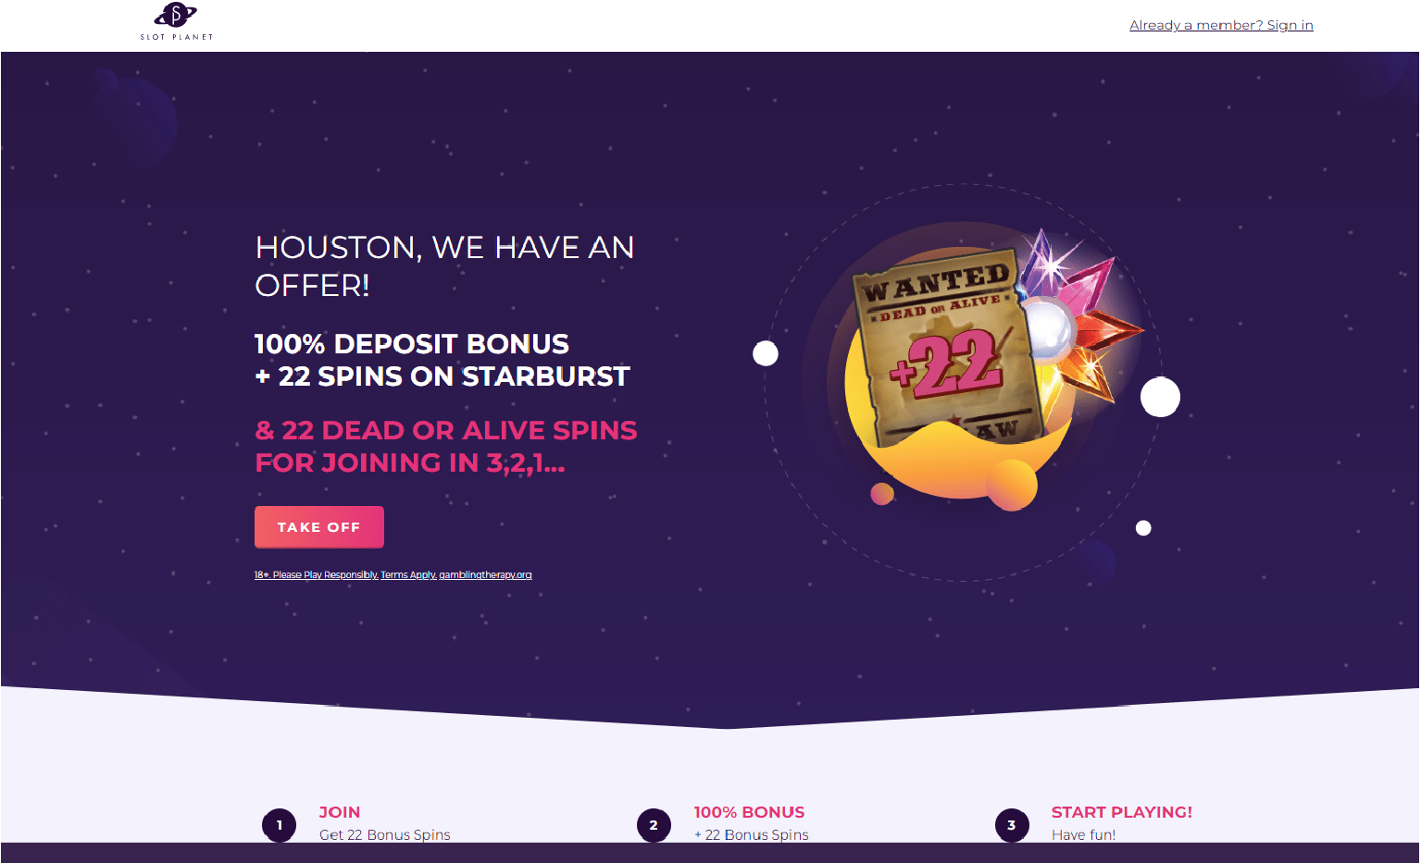Screen dimensions: 1421x863
Task: Click the 100% BONUS step heading
Action: pos(750,812)
